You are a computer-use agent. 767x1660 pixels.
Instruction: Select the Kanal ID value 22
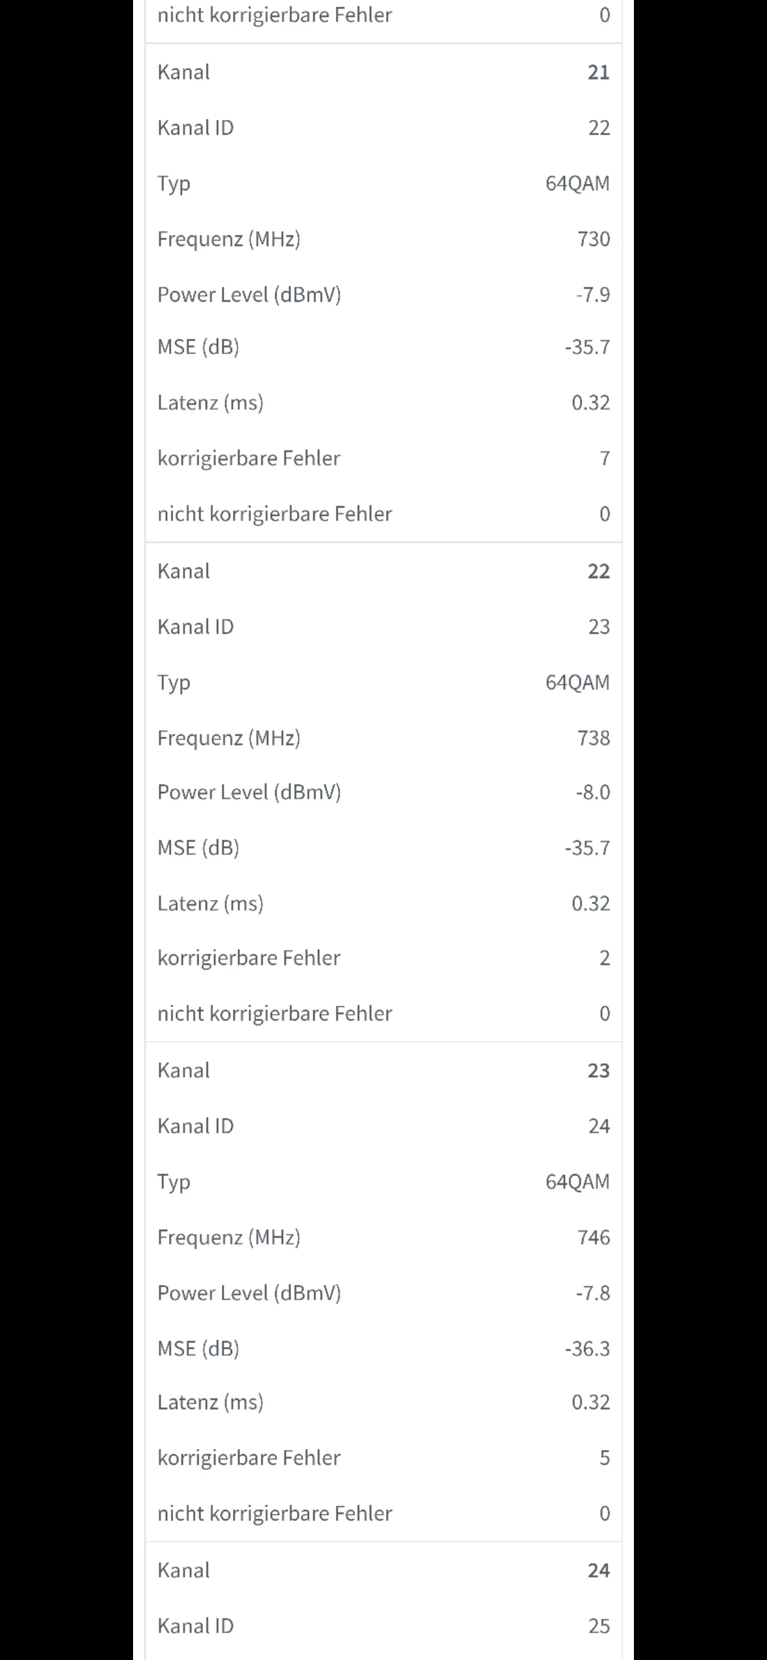pos(599,128)
